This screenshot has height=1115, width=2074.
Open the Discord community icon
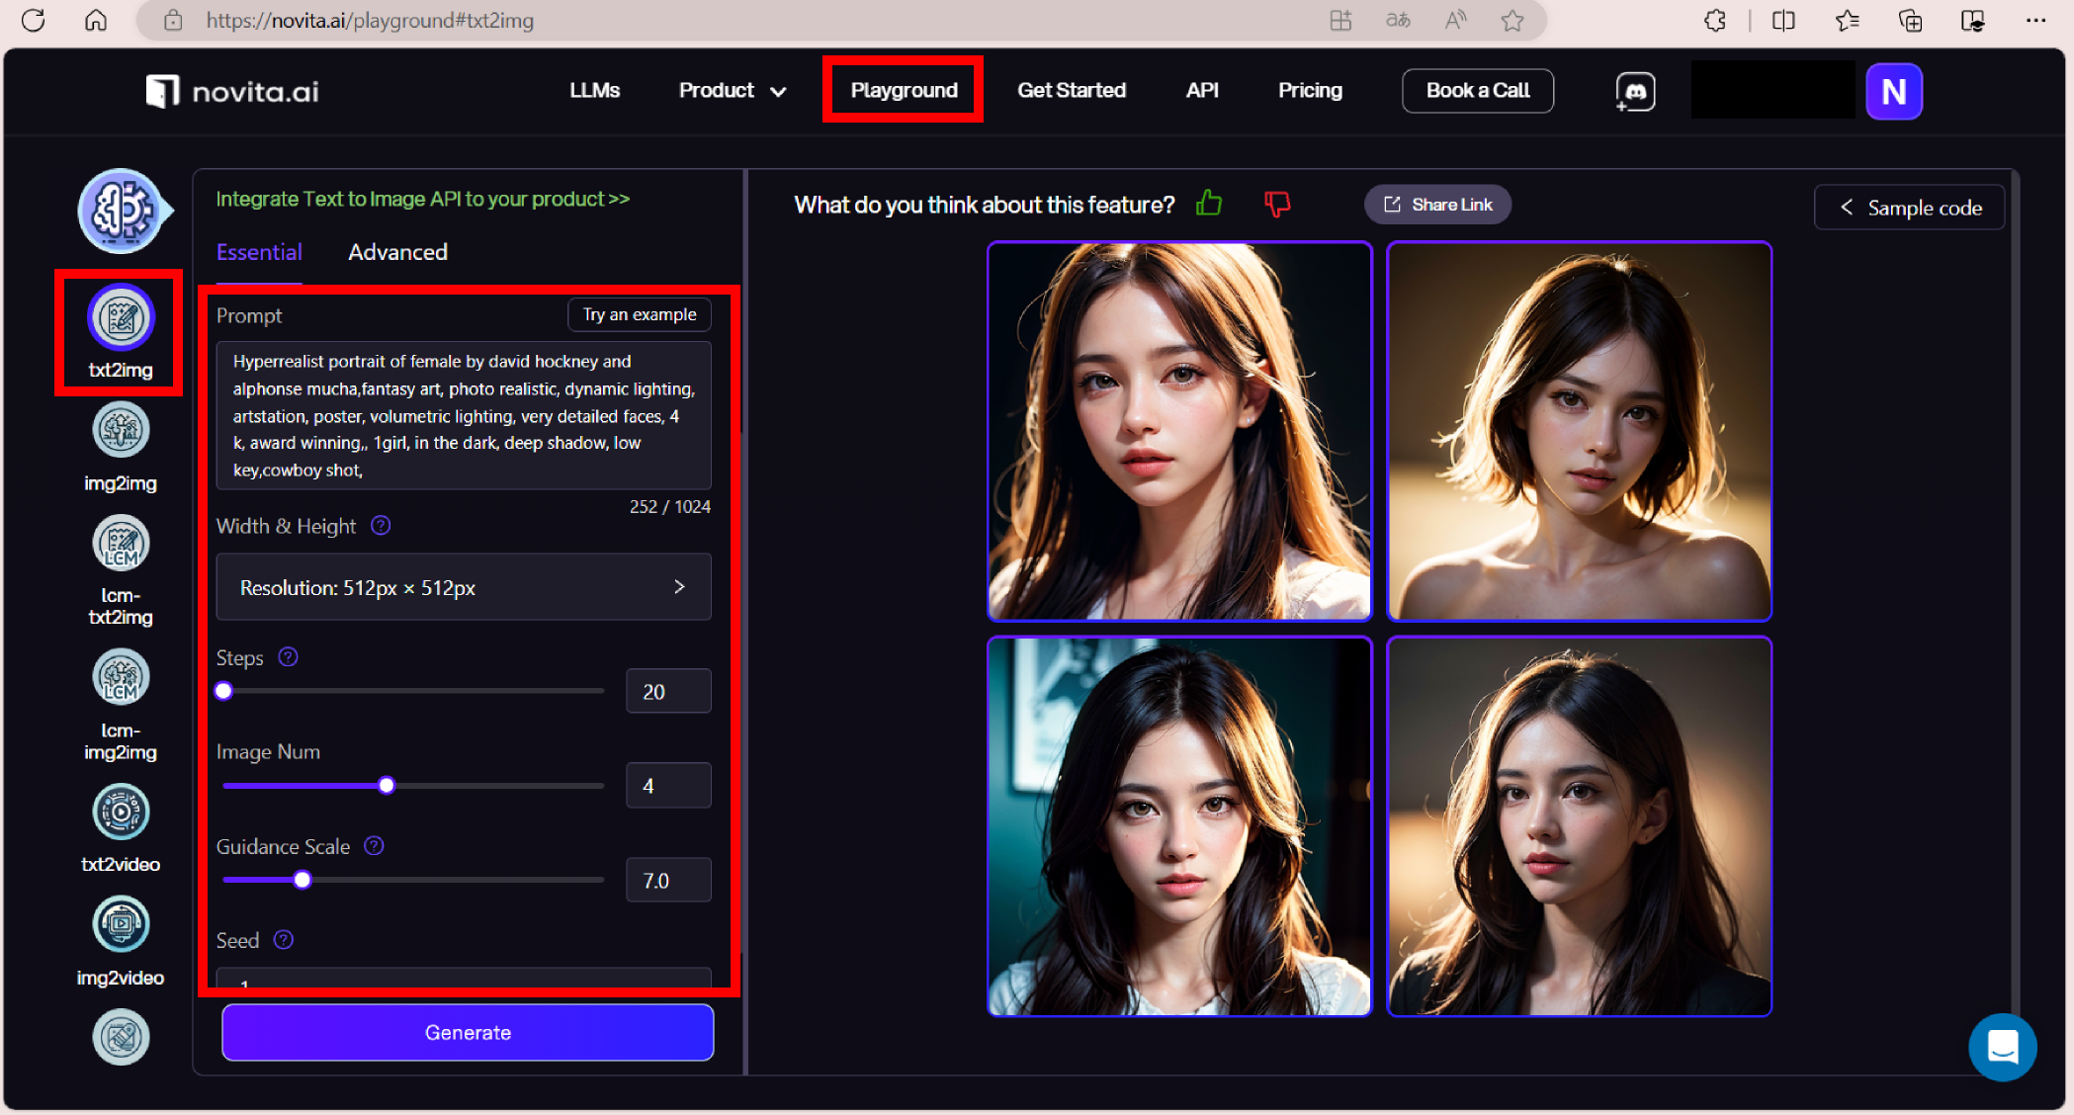1635,92
